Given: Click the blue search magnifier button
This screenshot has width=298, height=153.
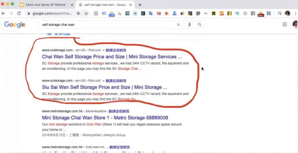Looking at the screenshot, I should (200, 25).
